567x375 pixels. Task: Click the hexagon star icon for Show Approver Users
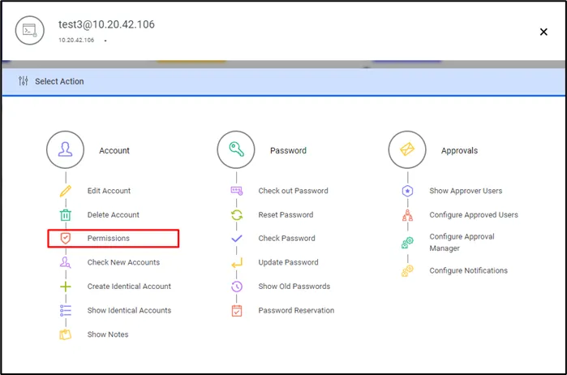pos(407,191)
